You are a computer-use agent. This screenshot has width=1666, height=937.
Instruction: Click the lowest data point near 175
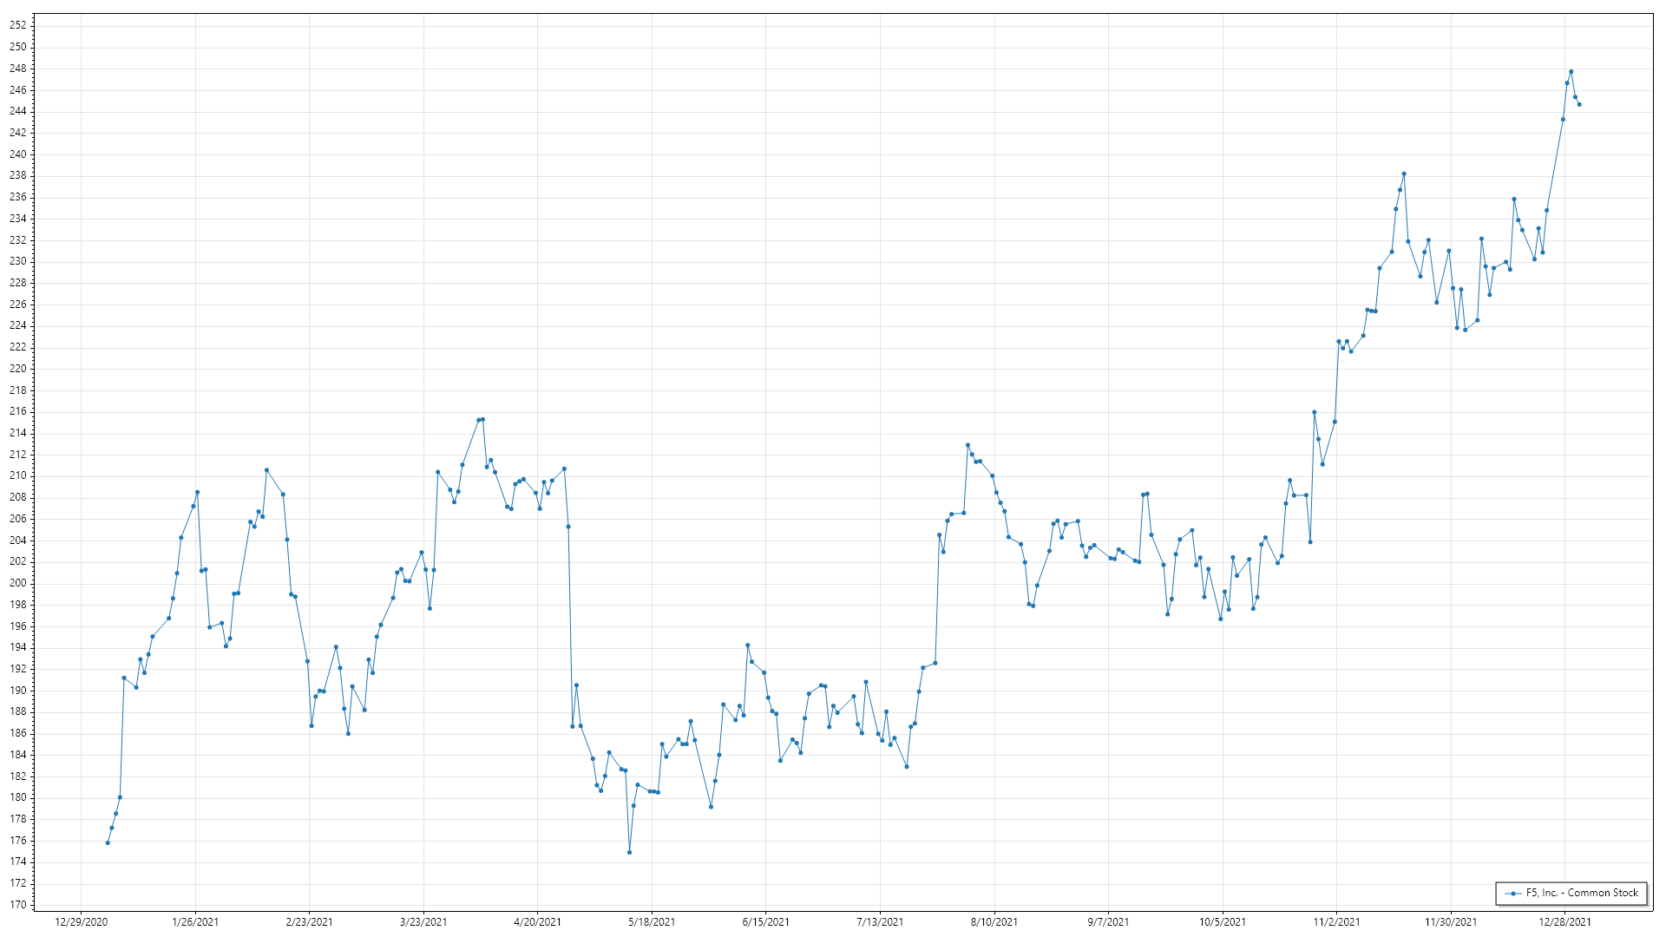point(629,852)
